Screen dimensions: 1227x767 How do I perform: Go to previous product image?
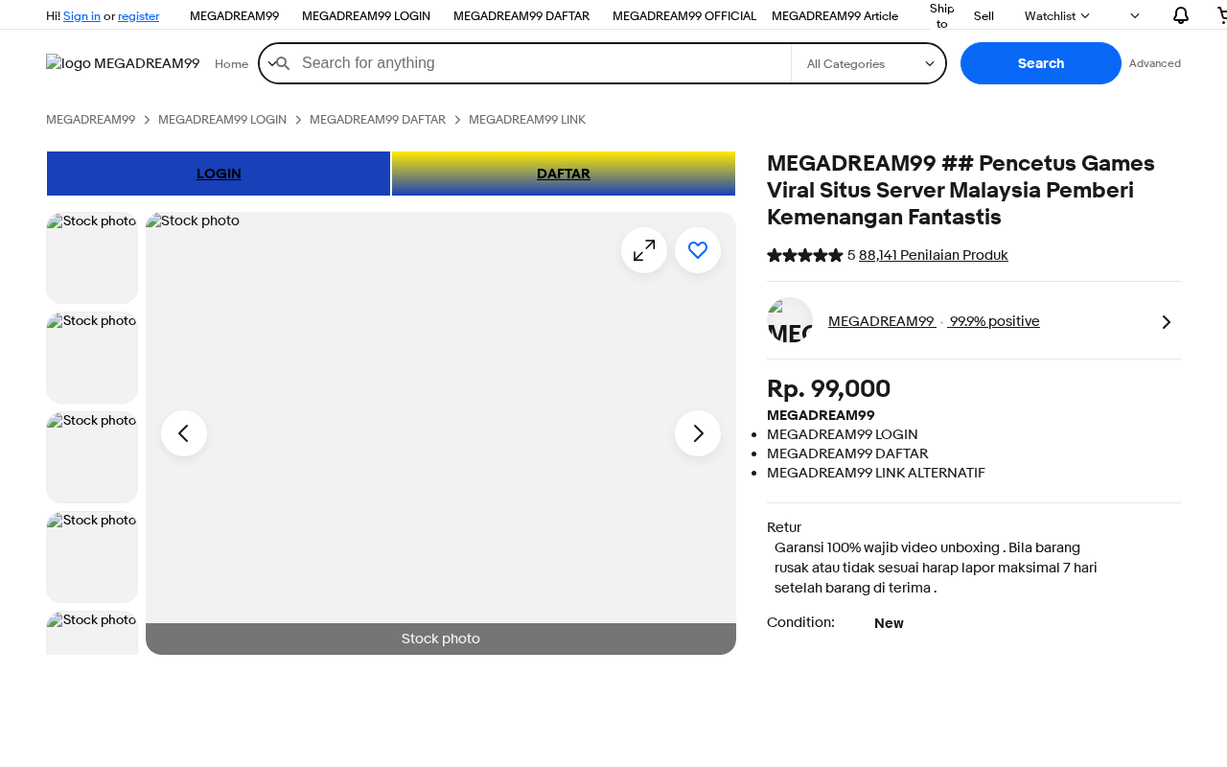point(184,433)
